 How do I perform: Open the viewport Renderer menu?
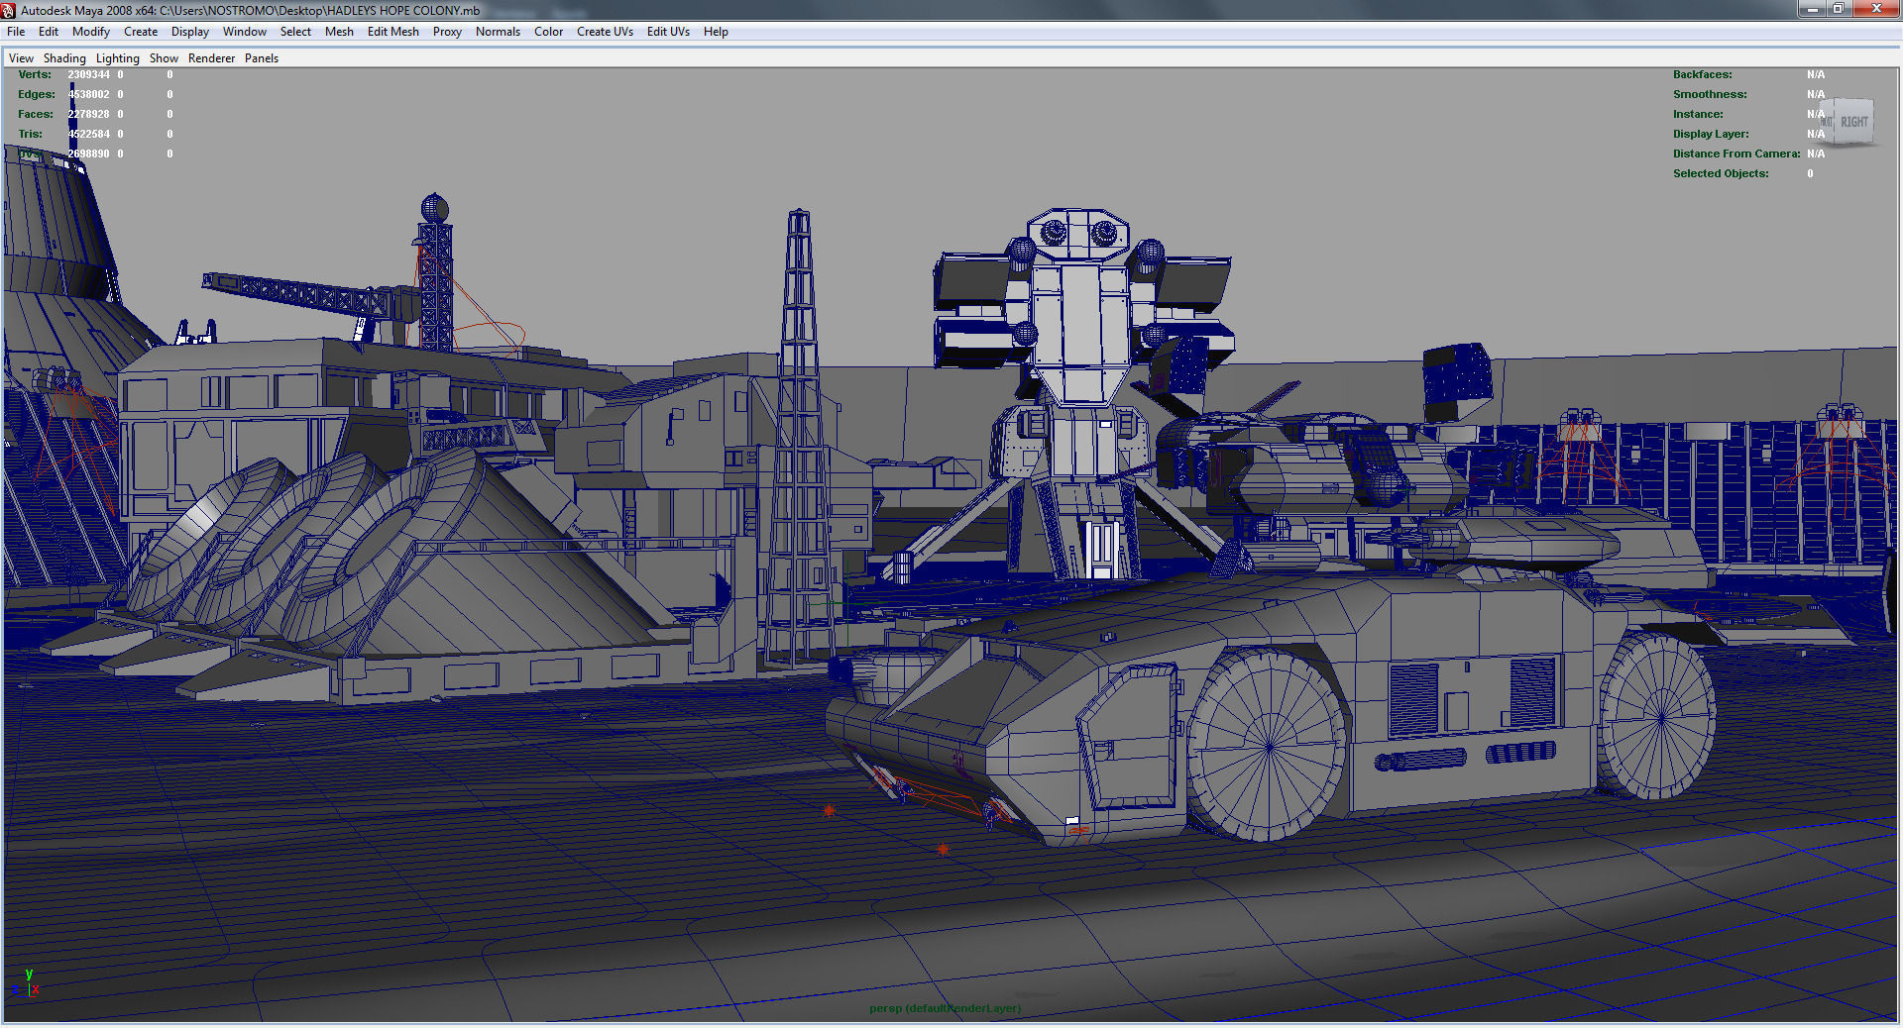(x=212, y=58)
